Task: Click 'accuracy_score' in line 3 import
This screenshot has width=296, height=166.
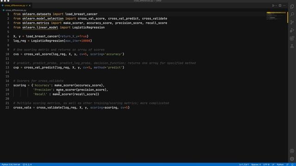Action: pos(99,23)
